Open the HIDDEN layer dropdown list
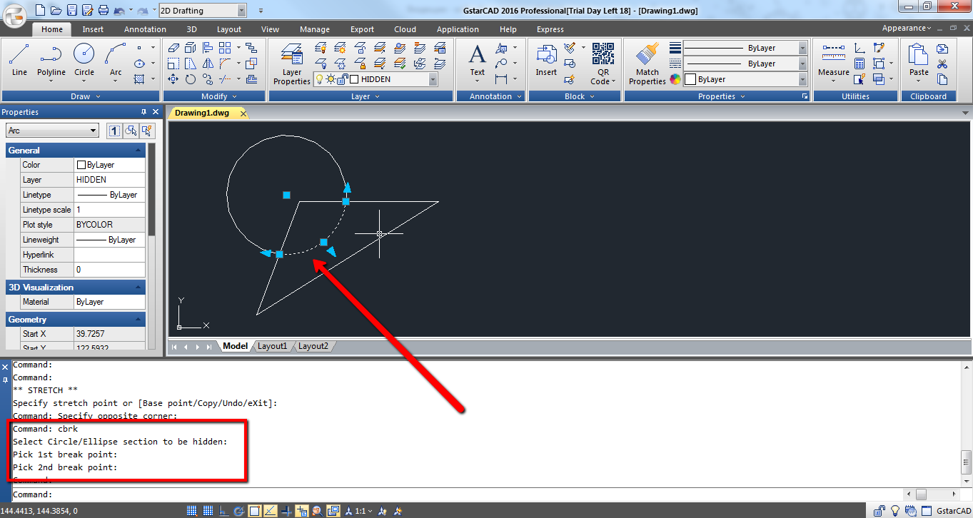The image size is (973, 518). tap(433, 79)
